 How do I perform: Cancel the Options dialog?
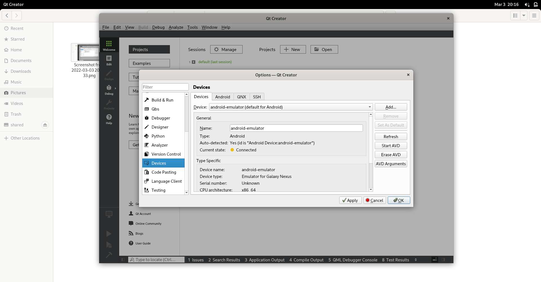point(374,200)
